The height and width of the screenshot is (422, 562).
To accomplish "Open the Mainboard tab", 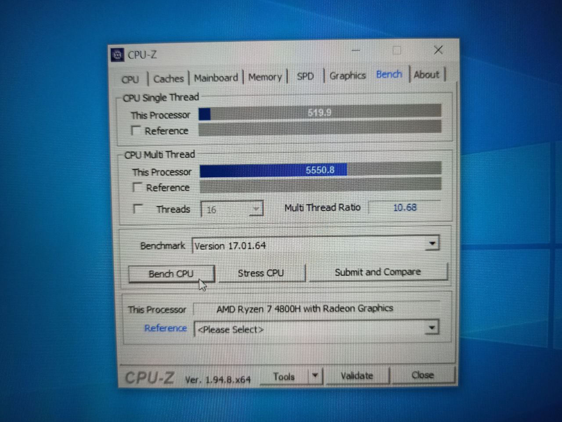I will [x=216, y=78].
